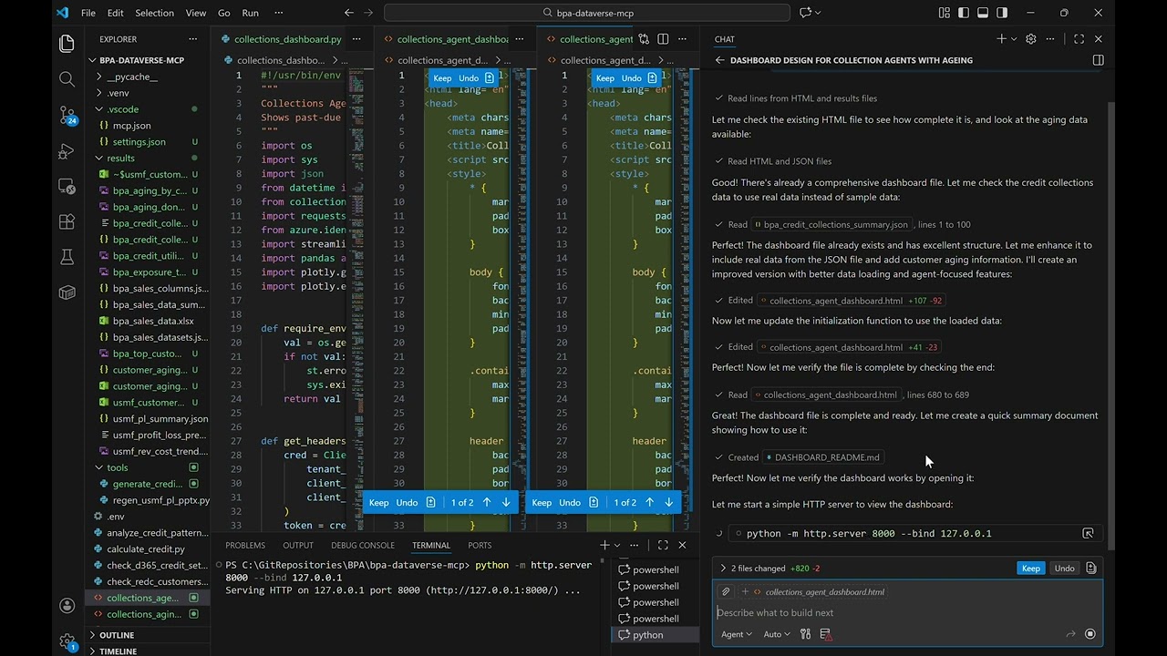The image size is (1167, 656).
Task: Stop the running chat request
Action: click(1090, 634)
